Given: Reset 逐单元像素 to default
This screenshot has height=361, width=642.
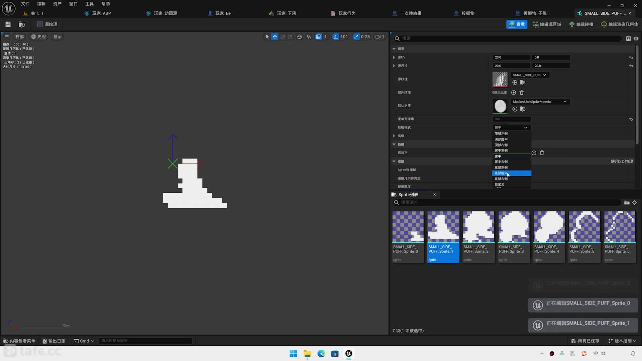Looking at the screenshot, I should point(631,119).
